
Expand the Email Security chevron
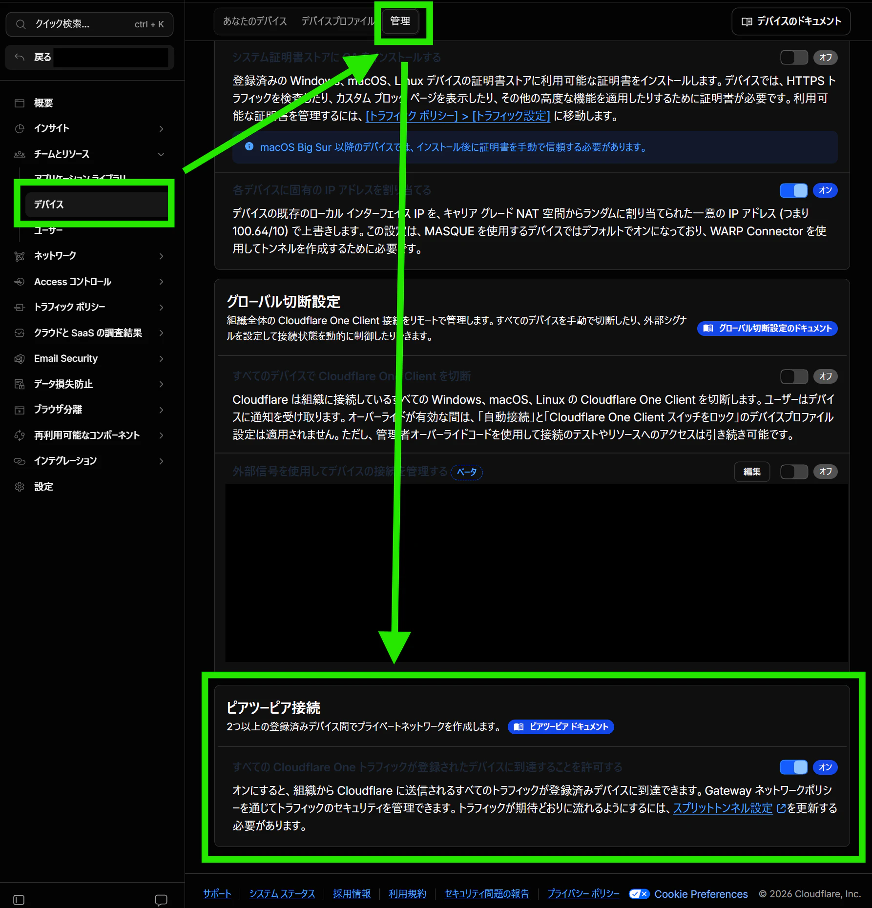pos(161,359)
